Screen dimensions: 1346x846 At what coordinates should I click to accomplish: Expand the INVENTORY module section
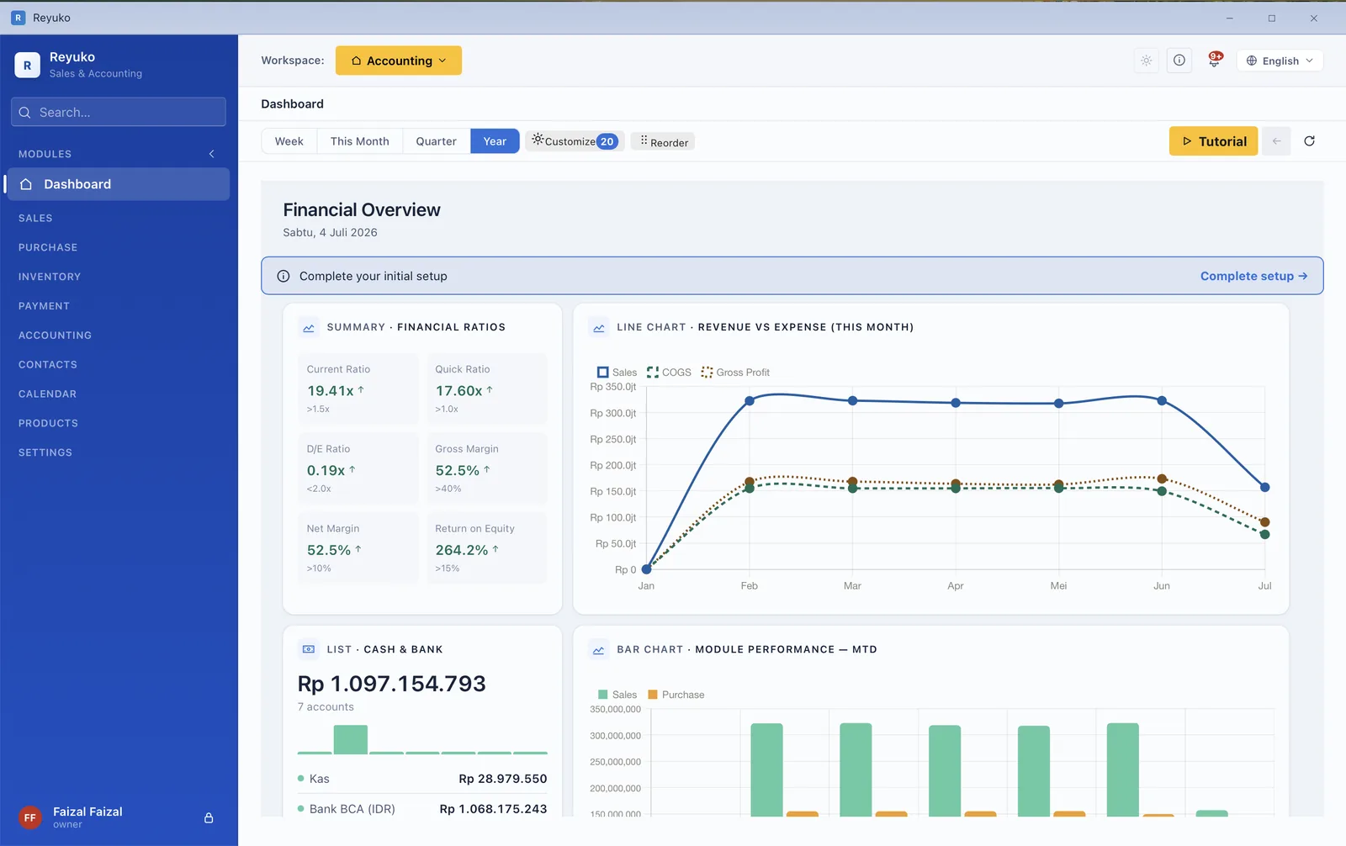[x=50, y=277]
